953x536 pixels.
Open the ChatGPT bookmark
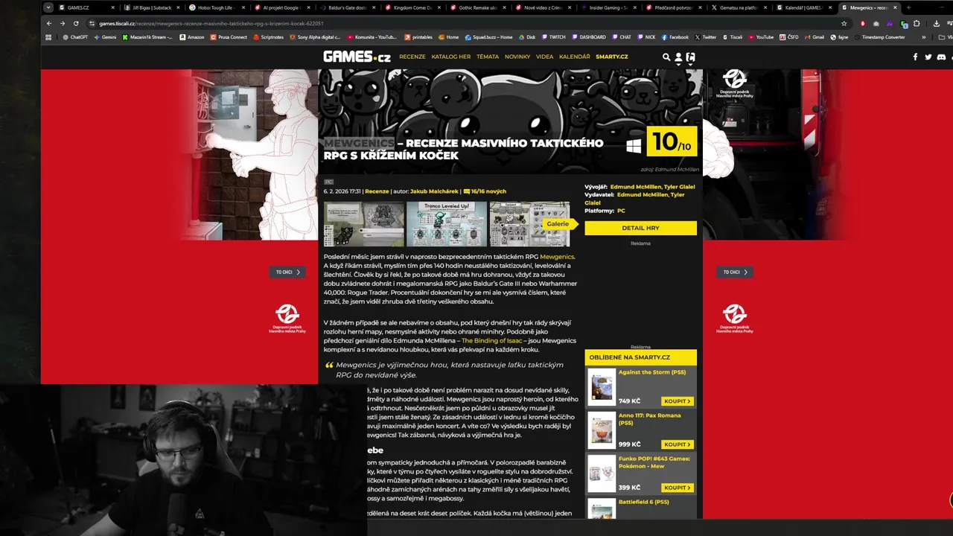(x=75, y=36)
